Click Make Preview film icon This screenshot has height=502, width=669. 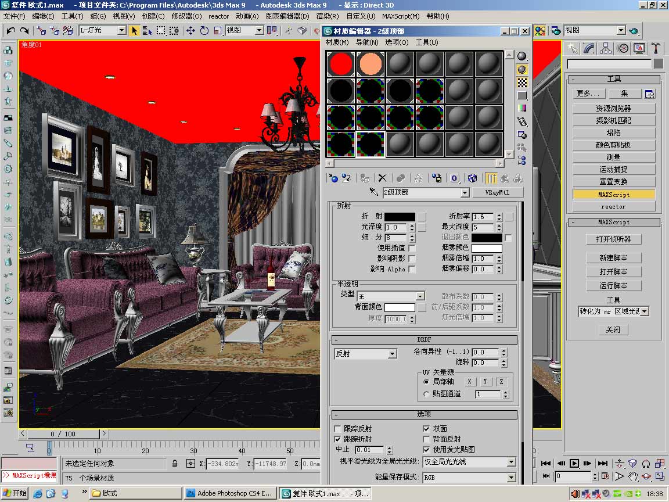(522, 121)
